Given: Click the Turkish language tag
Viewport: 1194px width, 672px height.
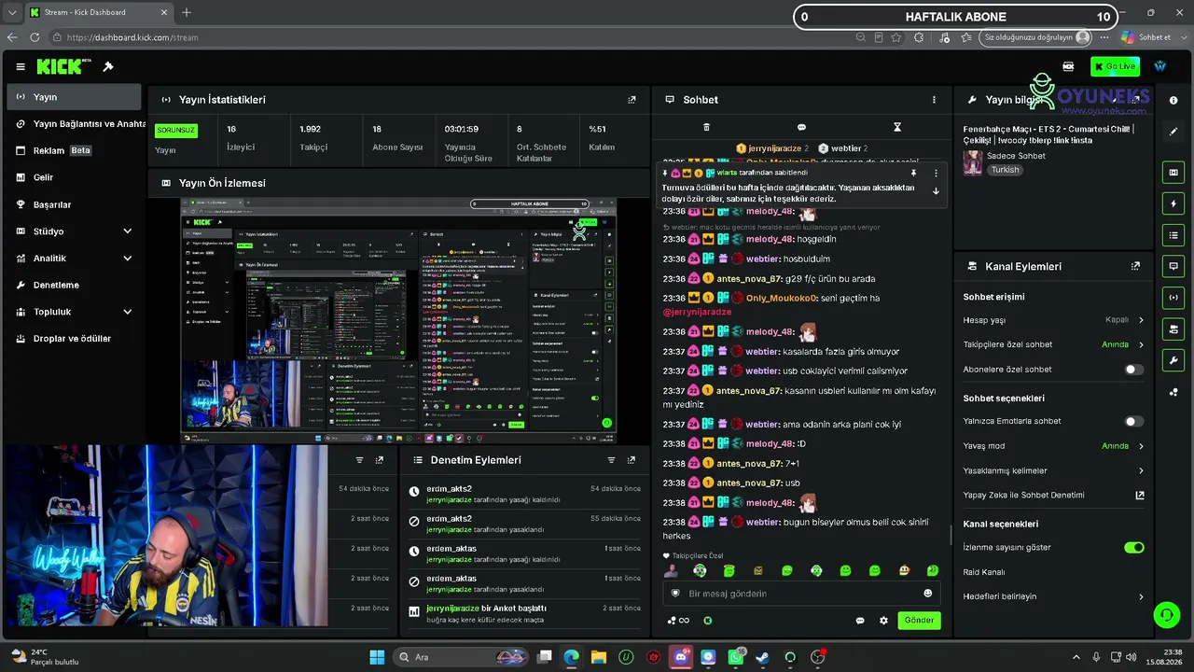Looking at the screenshot, I should tap(1005, 170).
